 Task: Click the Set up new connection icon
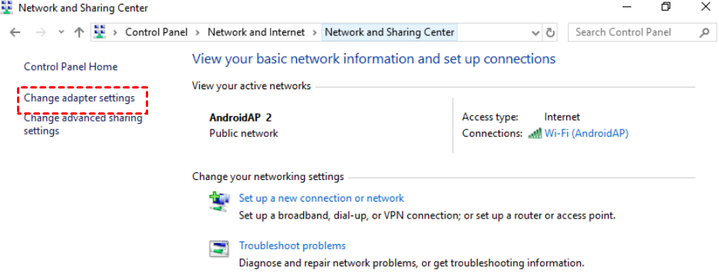click(x=220, y=202)
